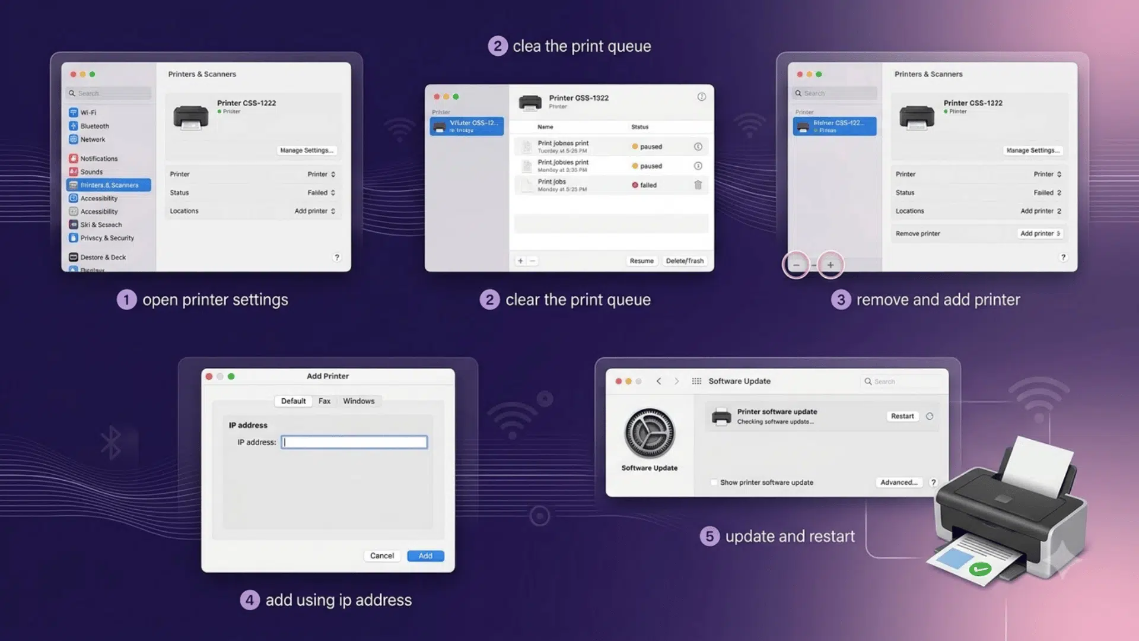Switch to the Windows tab in Add Printer
The image size is (1139, 641).
[359, 401]
